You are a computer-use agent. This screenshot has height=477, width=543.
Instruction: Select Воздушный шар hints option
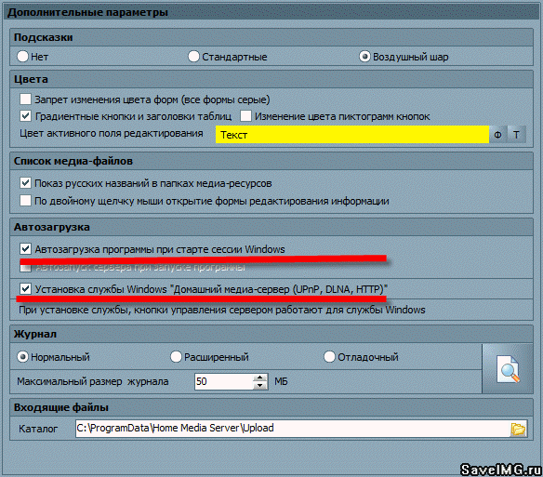(364, 56)
